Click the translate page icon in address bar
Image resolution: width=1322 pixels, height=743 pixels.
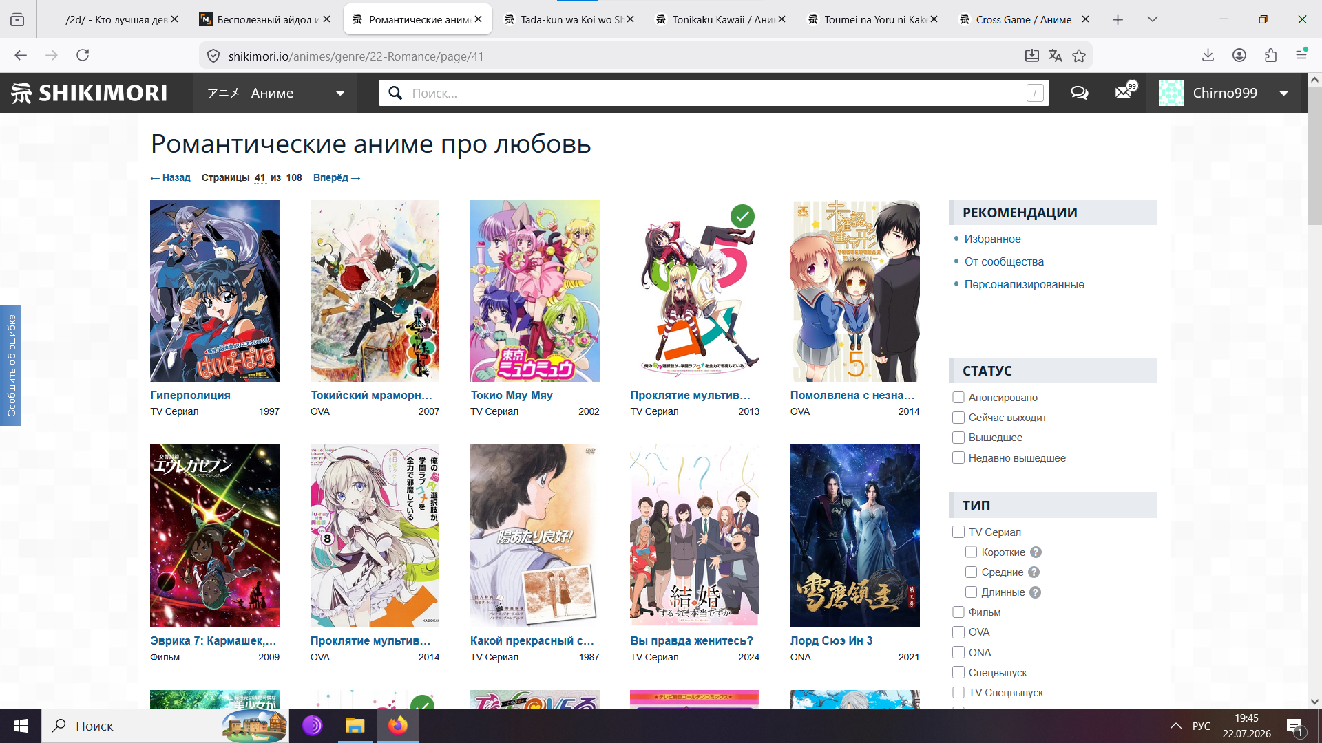click(x=1055, y=56)
